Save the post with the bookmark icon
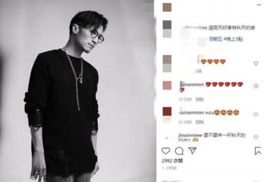The width and height of the screenshot is (266, 182). coord(258,151)
